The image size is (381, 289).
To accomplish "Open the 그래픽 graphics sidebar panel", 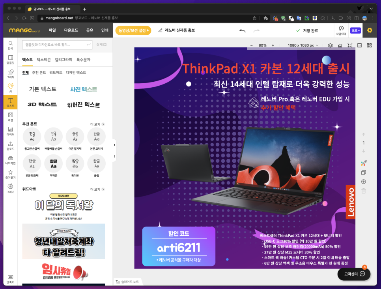I will click(x=10, y=74).
